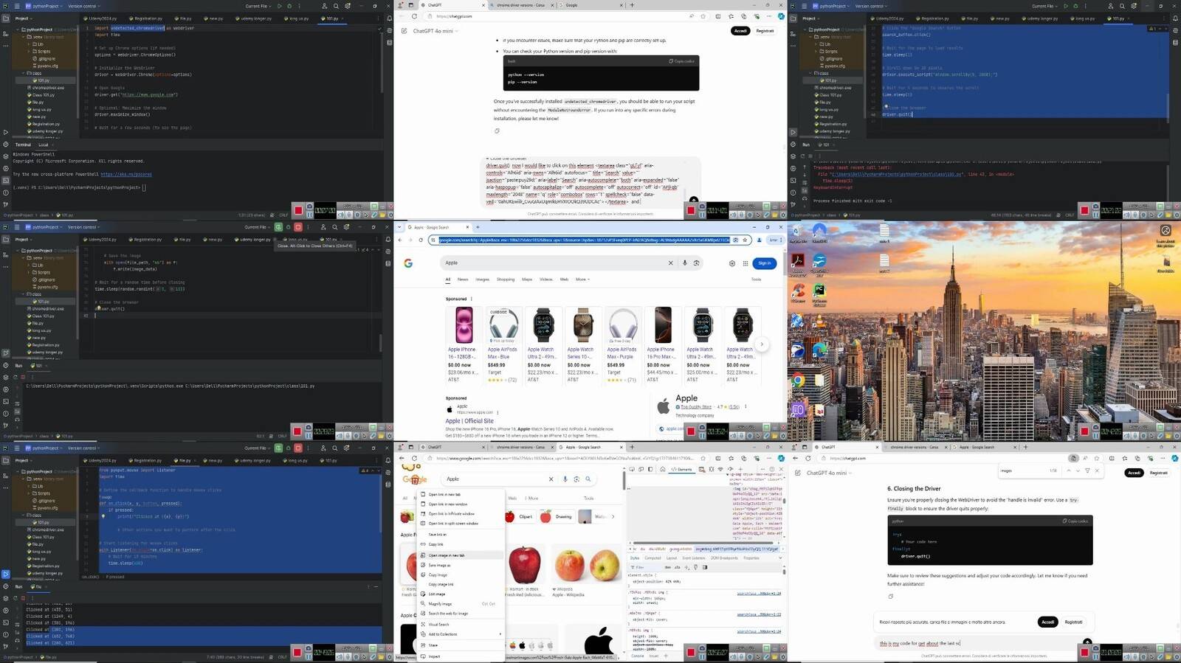Toggle the device emulation icon in DevTools toolbar
This screenshot has width=1181, height=663.
(x=641, y=469)
